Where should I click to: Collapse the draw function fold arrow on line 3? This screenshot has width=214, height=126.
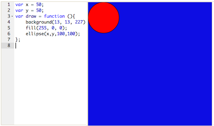[12, 17]
